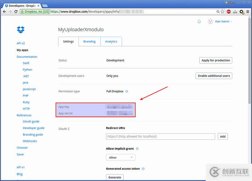Open the Allow implicit grant dropdown
252x181 pixels.
(121, 157)
